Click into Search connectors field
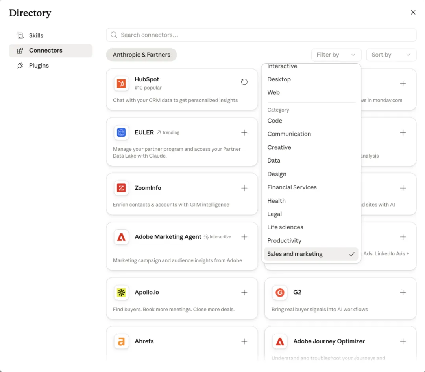The image size is (425, 372). point(261,35)
